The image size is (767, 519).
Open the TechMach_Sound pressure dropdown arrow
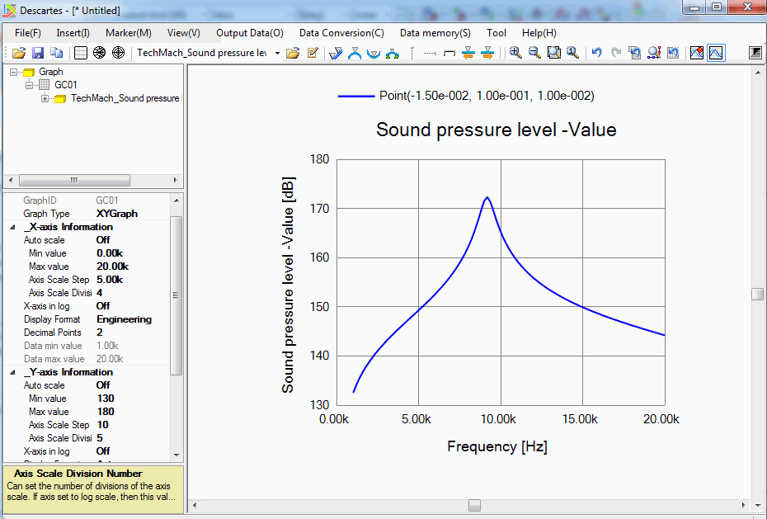tap(277, 53)
